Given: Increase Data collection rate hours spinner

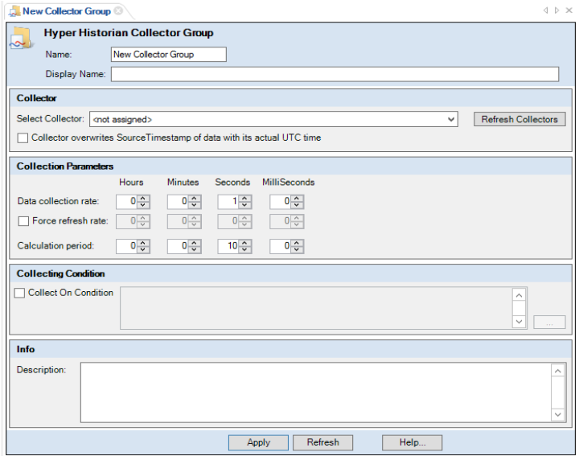Looking at the screenshot, I should [x=142, y=198].
